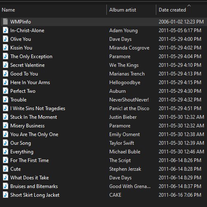This screenshot has height=207, width=207.
Task: Click the music icon beside Everything
Action: tap(5, 151)
